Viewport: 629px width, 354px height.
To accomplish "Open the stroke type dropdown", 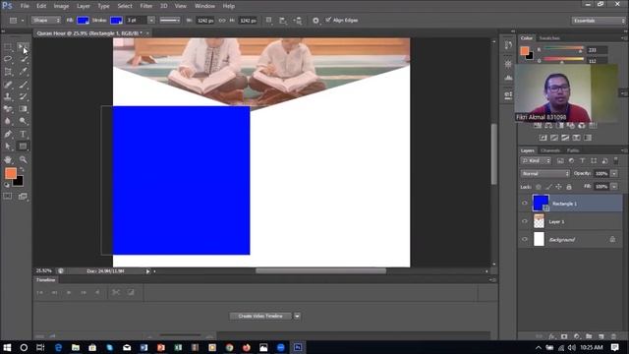I will pyautogui.click(x=170, y=20).
